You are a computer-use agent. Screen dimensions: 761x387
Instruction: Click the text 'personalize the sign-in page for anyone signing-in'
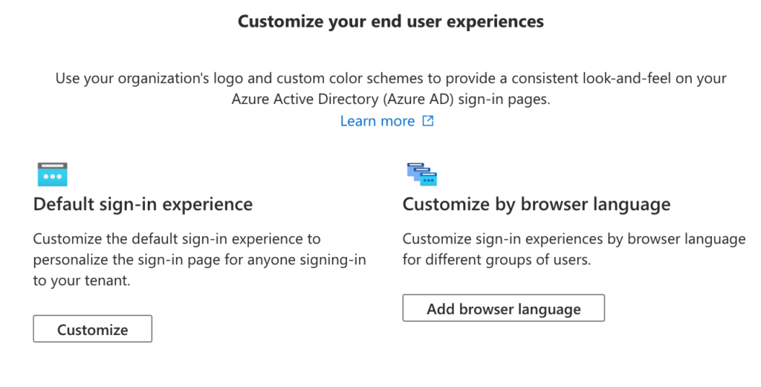tap(199, 260)
